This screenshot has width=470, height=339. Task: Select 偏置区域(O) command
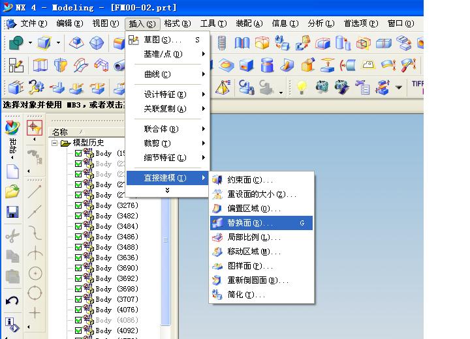tap(261, 209)
